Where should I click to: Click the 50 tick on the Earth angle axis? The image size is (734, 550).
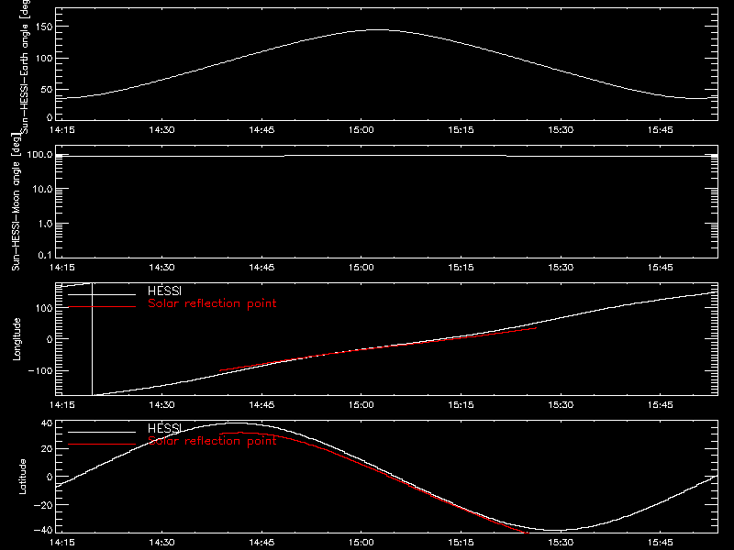47,90
